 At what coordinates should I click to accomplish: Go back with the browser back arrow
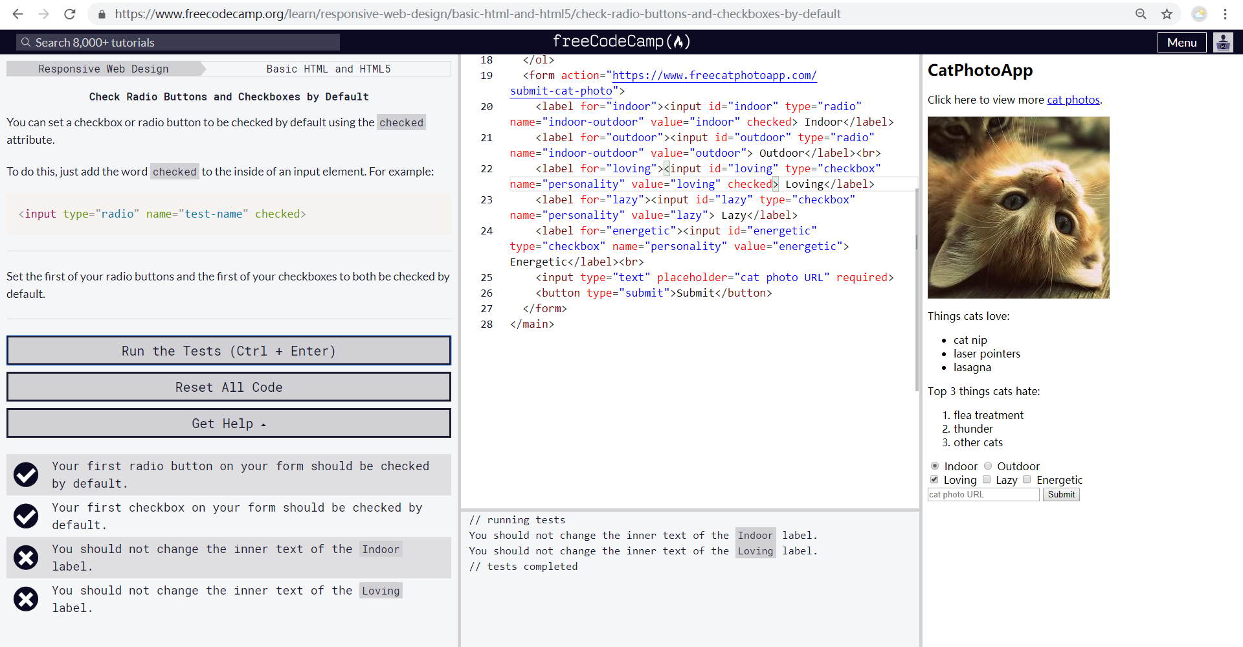(18, 14)
